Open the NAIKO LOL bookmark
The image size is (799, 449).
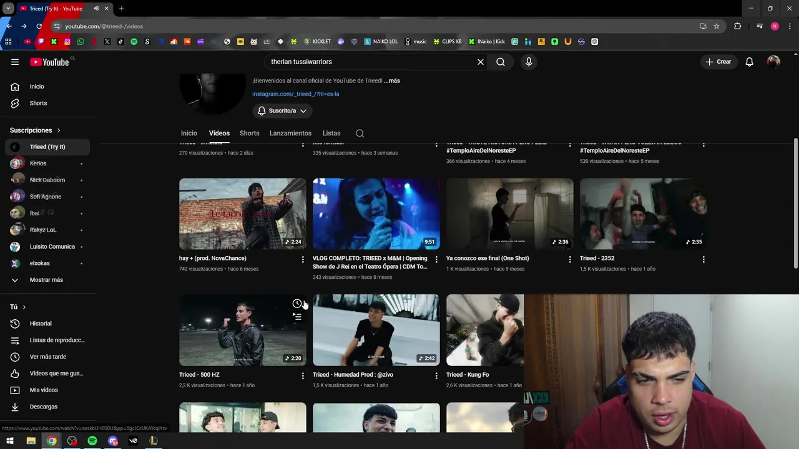coord(381,42)
